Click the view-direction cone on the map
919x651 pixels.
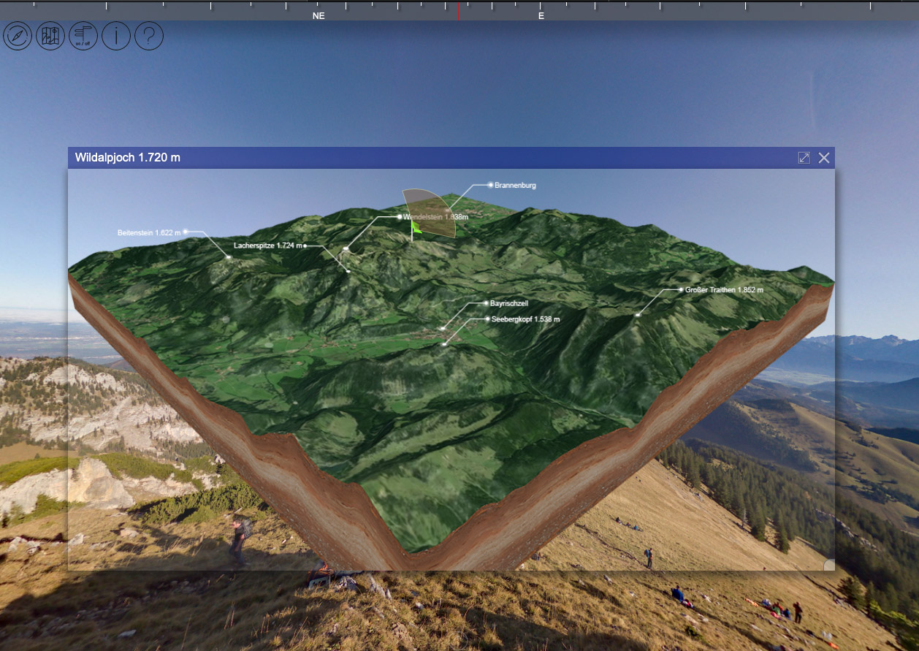pyautogui.click(x=432, y=212)
